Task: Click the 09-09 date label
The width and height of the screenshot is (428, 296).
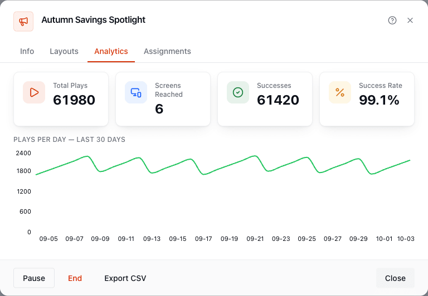Action: click(100, 239)
